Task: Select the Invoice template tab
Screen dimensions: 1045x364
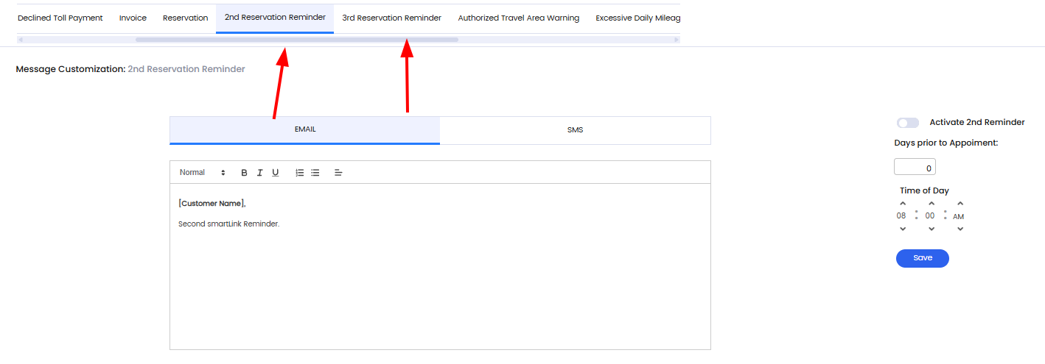Action: 133,18
